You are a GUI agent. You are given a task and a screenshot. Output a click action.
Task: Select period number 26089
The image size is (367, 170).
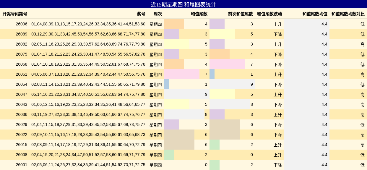click(x=22, y=34)
